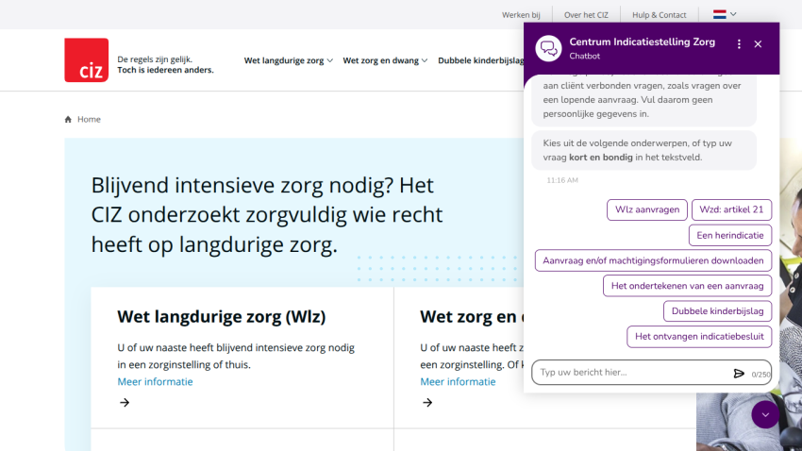This screenshot has height=451, width=802.
Task: Click 'Kies uit de volgende onderwerpen' message
Action: click(x=643, y=150)
